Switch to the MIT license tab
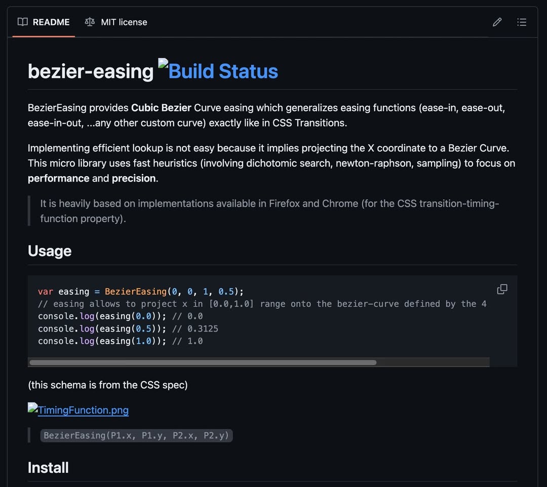Image resolution: width=547 pixels, height=487 pixels. (124, 22)
